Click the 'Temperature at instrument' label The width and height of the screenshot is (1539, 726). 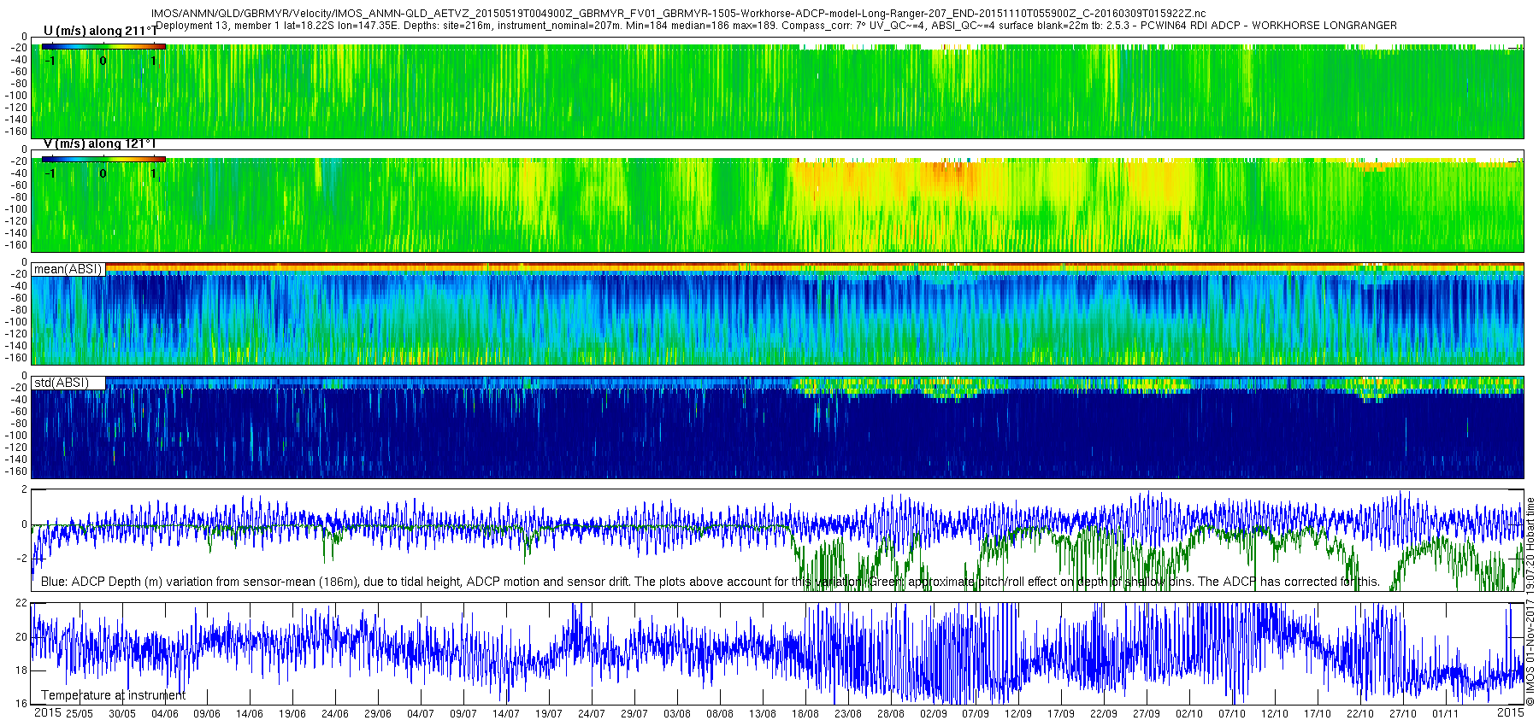[x=113, y=695]
